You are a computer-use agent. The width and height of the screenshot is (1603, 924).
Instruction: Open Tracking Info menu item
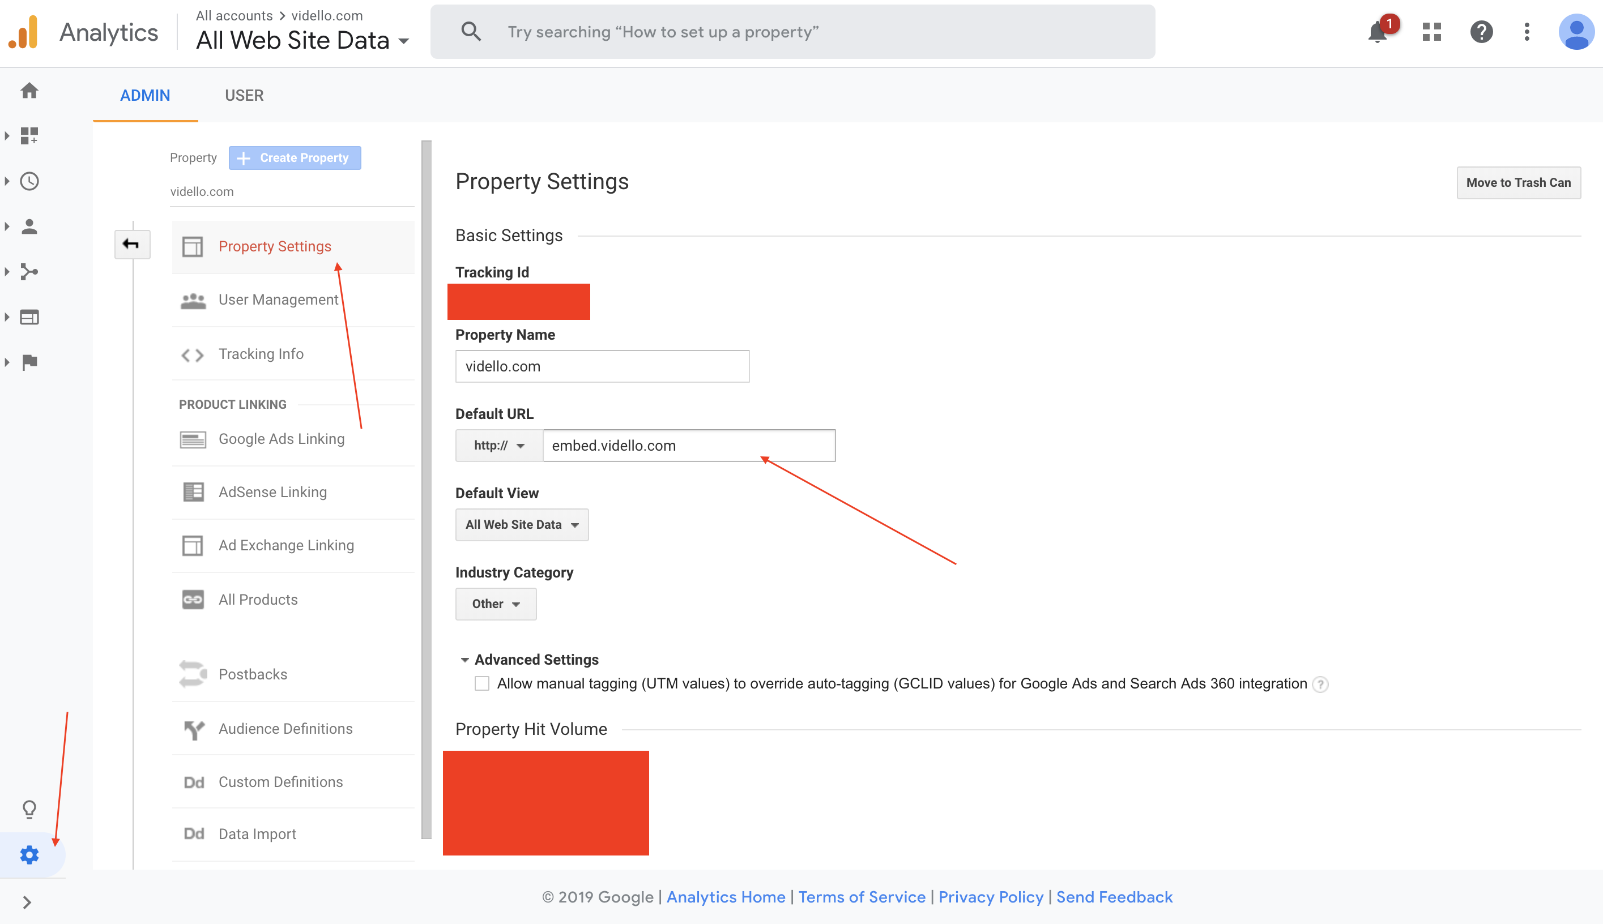pyautogui.click(x=261, y=354)
